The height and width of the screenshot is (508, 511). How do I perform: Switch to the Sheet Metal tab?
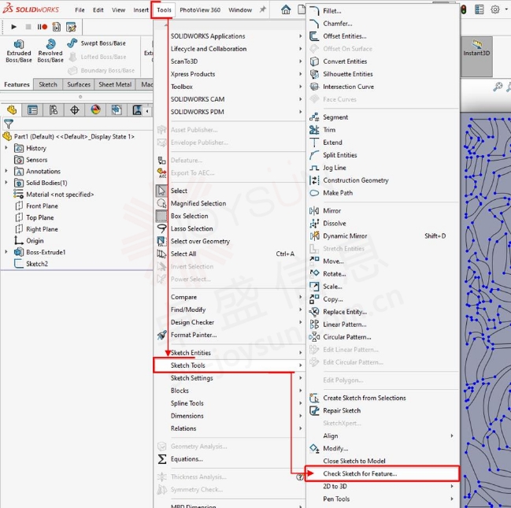click(115, 84)
